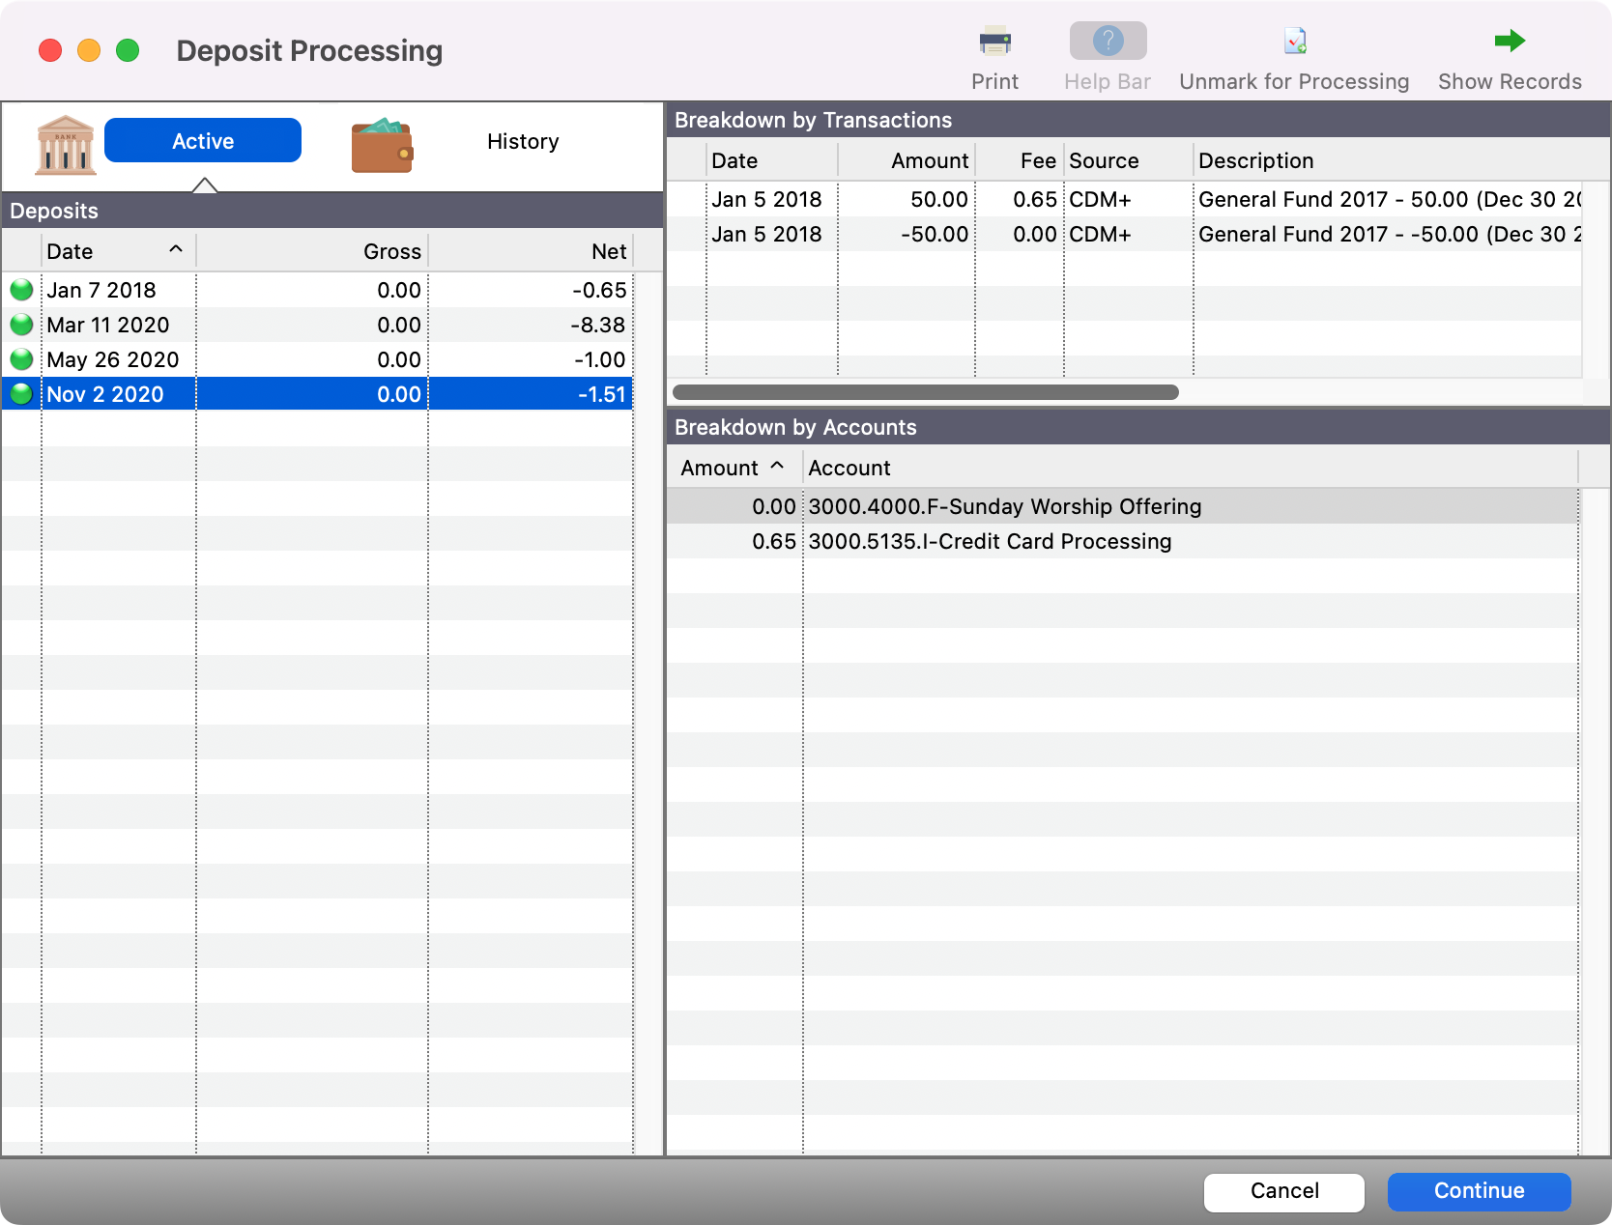
Task: Click the Date sort chevron in Deposits
Action: pyautogui.click(x=175, y=249)
